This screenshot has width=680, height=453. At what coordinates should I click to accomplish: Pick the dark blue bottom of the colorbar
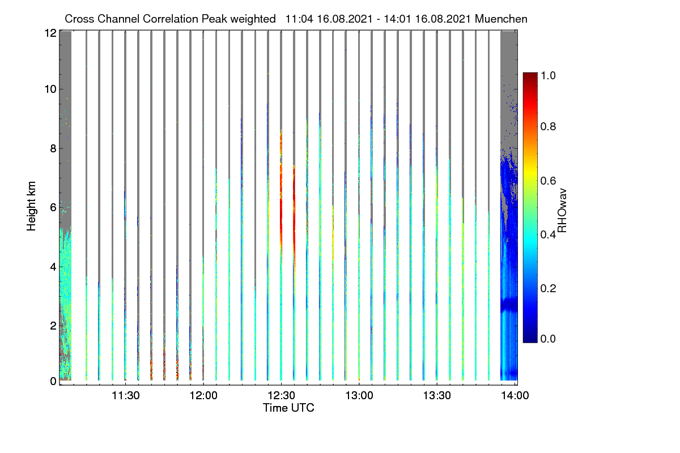(530, 339)
